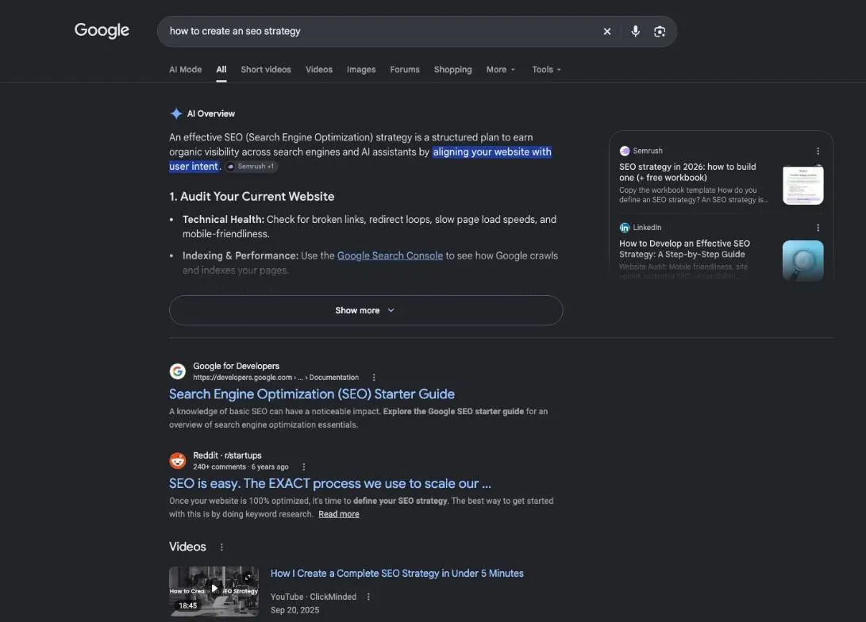The height and width of the screenshot is (622, 866).
Task: Open Search Engine Optimization (SEO) Starter Guide
Action: tap(311, 394)
